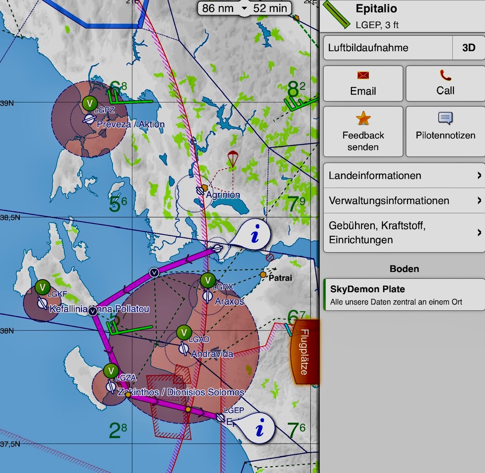The height and width of the screenshot is (473, 485).
Task: Click the Email envelope icon
Action: coord(363,75)
